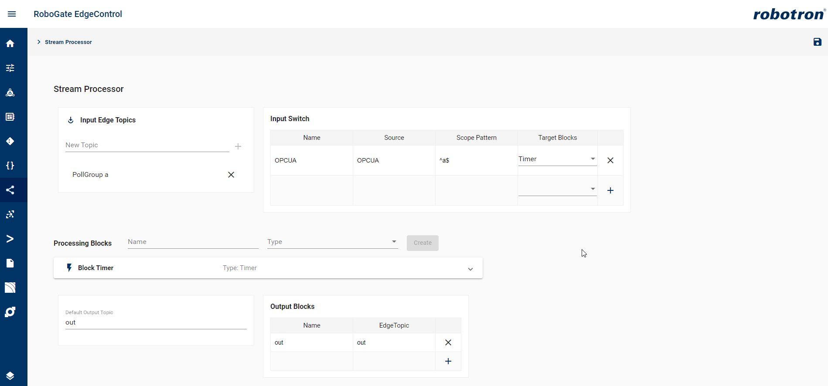The height and width of the screenshot is (386, 828).
Task: Open the hamburger navigation menu
Action: coord(12,14)
